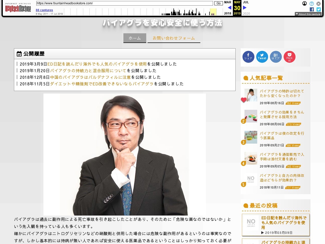Click the round Tweet share button
This screenshot has width=325, height=244.
point(262,57)
